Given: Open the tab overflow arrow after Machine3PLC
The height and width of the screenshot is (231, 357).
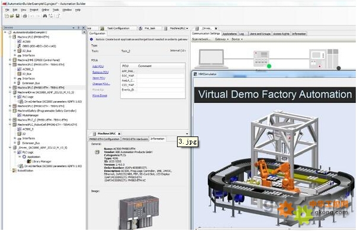Looking at the screenshot, I should tap(187, 28).
